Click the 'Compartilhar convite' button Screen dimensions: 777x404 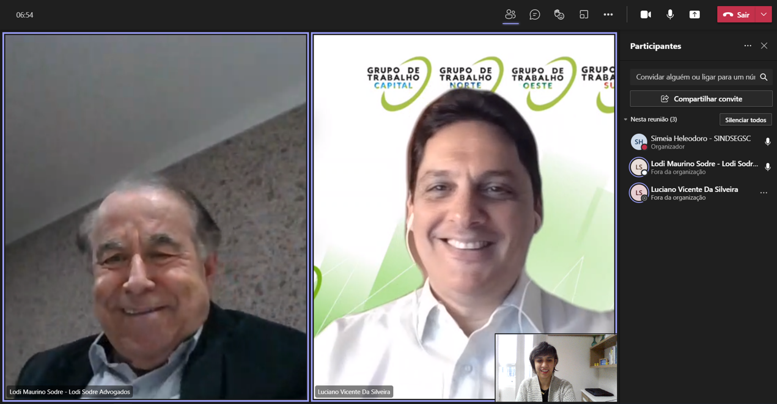tap(701, 99)
